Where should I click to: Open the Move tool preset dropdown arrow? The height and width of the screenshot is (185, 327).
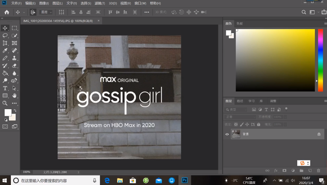[24, 12]
